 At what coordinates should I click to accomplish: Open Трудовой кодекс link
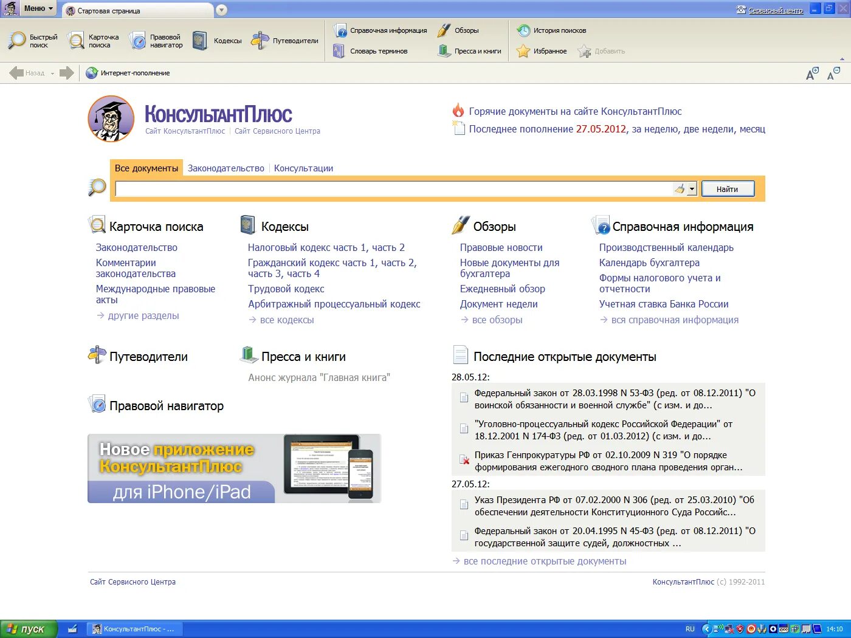(x=286, y=289)
